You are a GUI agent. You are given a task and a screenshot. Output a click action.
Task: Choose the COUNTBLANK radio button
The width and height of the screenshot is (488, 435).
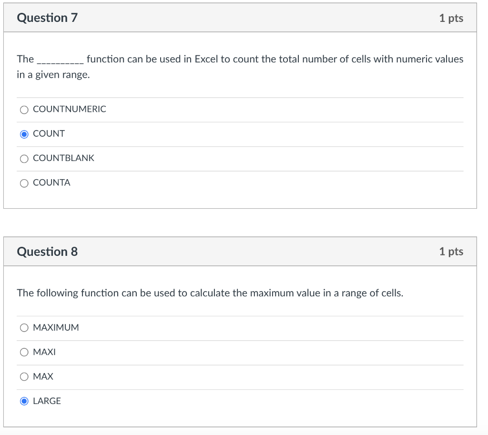coord(24,158)
